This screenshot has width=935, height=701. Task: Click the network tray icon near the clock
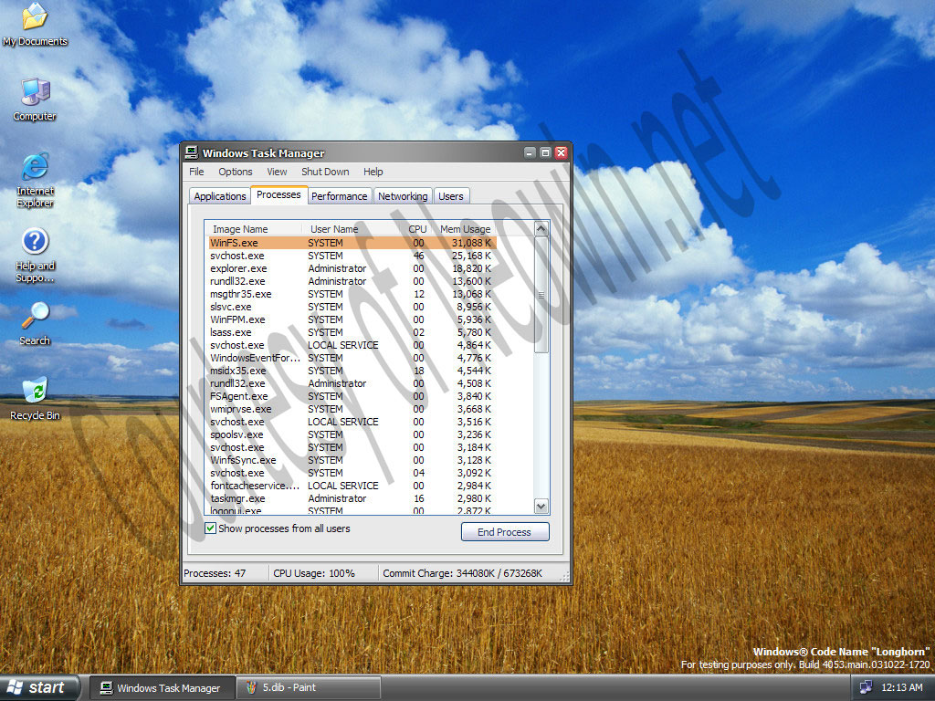tap(866, 687)
